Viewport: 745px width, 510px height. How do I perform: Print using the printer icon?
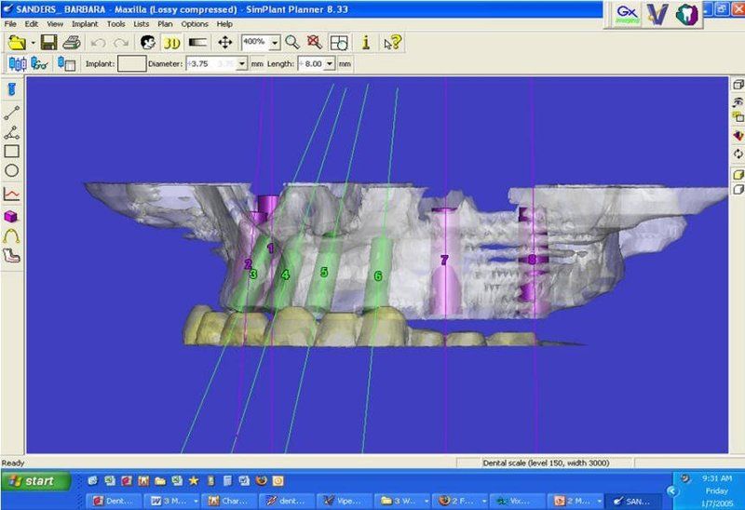click(x=72, y=43)
